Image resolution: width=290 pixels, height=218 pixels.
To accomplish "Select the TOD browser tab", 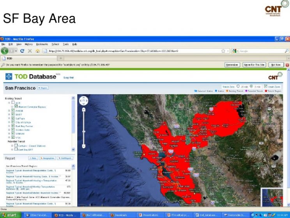I will point(29,58).
